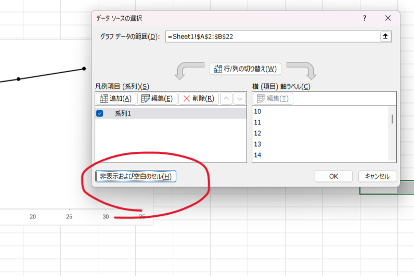The height and width of the screenshot is (276, 414).
Task: Move series down with the down arrow
Action: (x=240, y=99)
